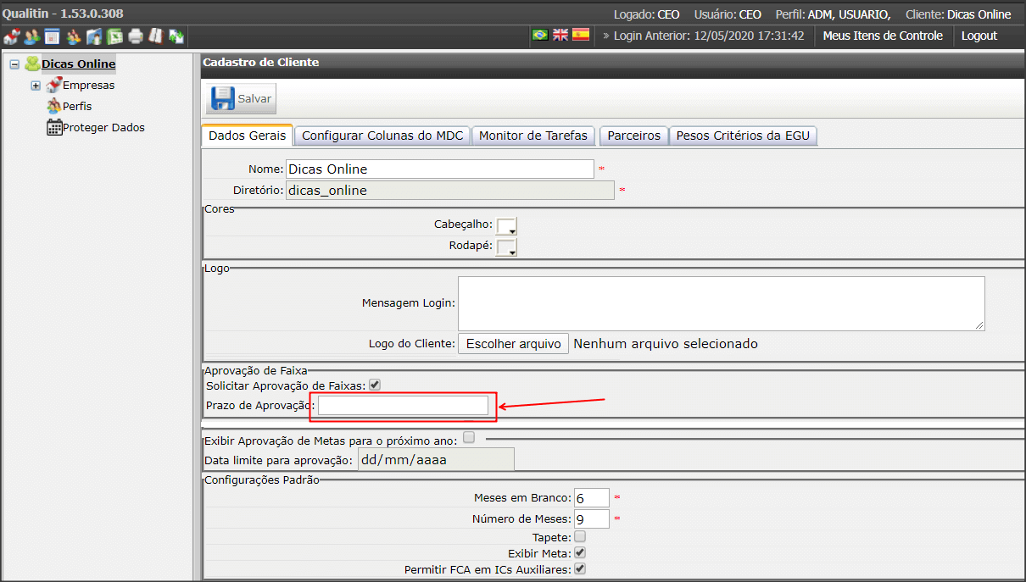The width and height of the screenshot is (1026, 582).
Task: Switch to the Parceiros tab
Action: pyautogui.click(x=633, y=136)
